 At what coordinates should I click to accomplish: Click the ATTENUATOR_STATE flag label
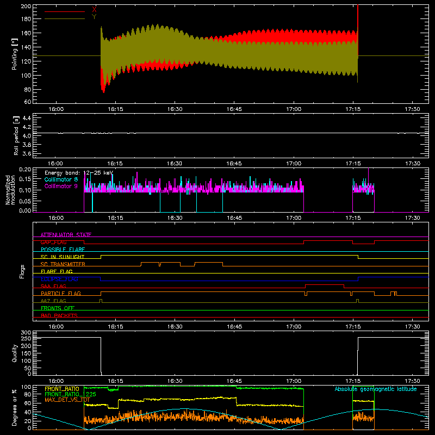pyautogui.click(x=66, y=235)
